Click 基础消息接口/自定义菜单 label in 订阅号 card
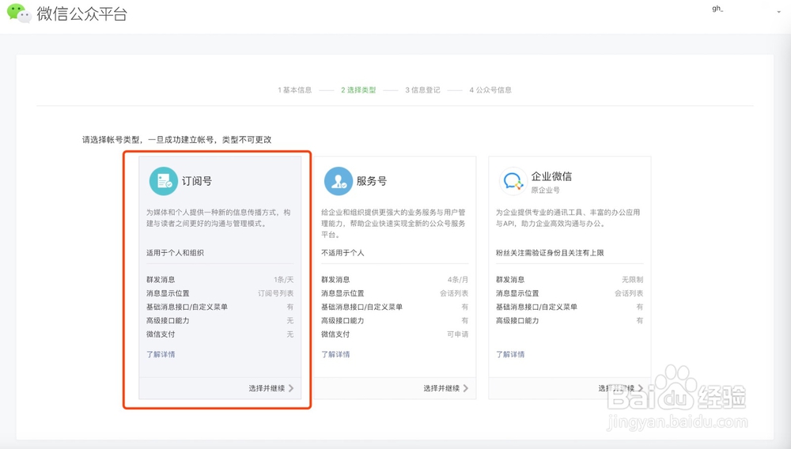Image resolution: width=791 pixels, height=449 pixels. coord(187,307)
